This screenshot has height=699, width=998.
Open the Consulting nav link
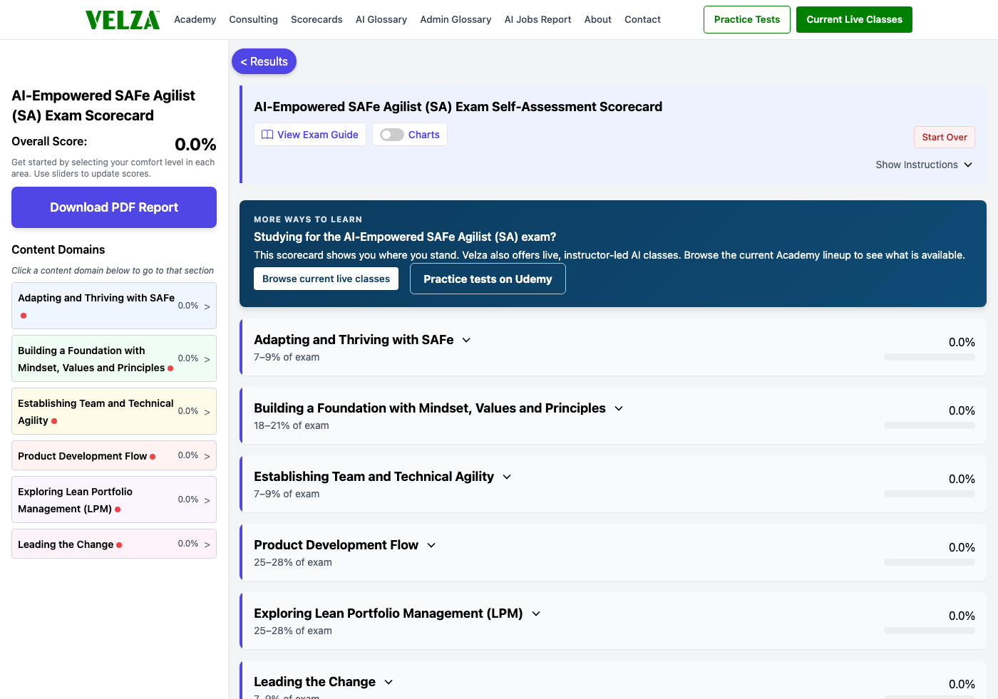pos(253,20)
